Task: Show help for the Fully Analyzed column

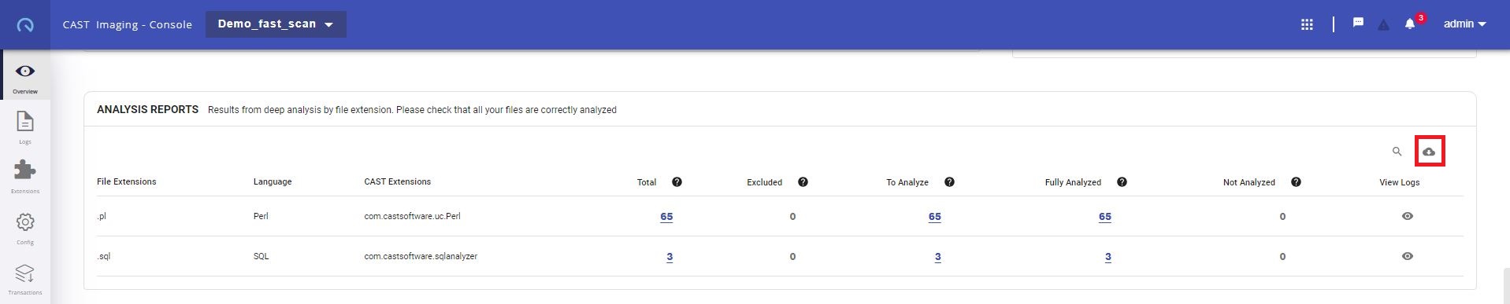Action: (x=1122, y=182)
